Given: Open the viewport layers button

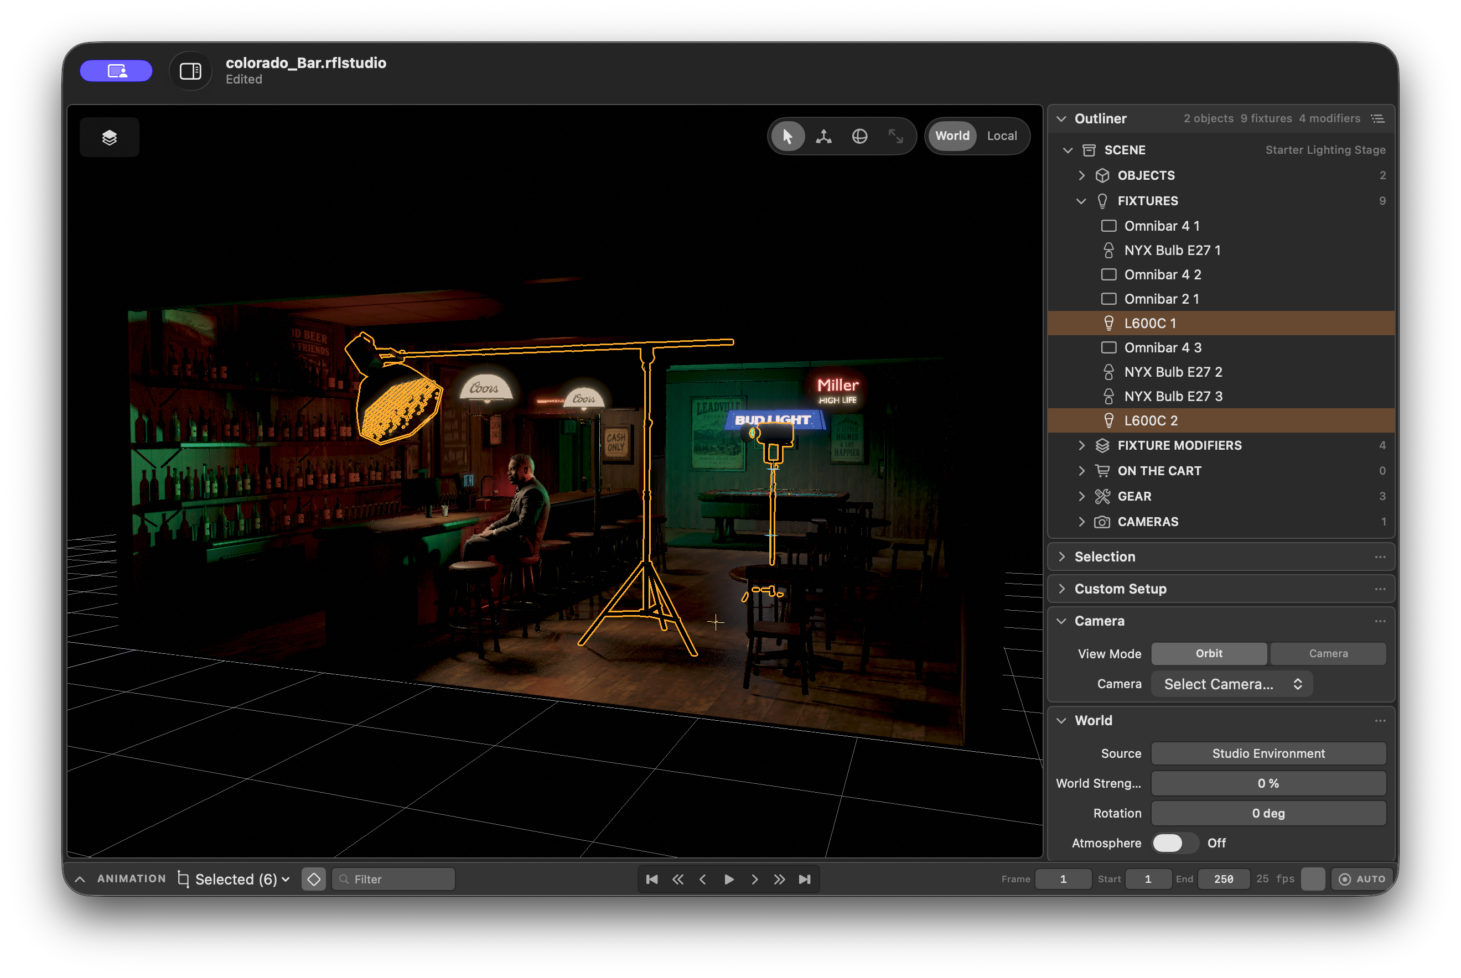Looking at the screenshot, I should [x=109, y=137].
